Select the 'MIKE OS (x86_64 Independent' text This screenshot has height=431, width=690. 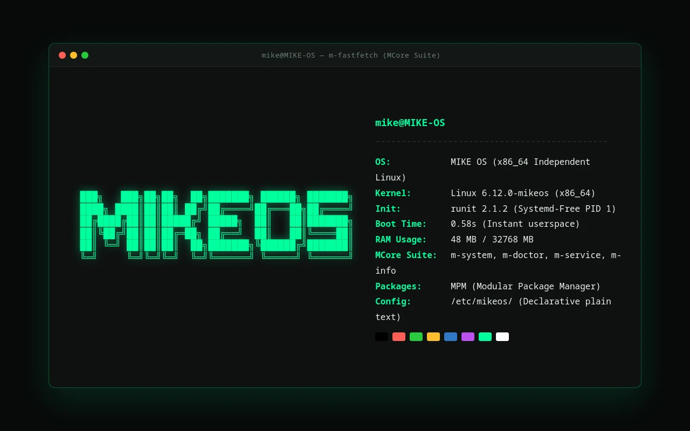tap(521, 162)
